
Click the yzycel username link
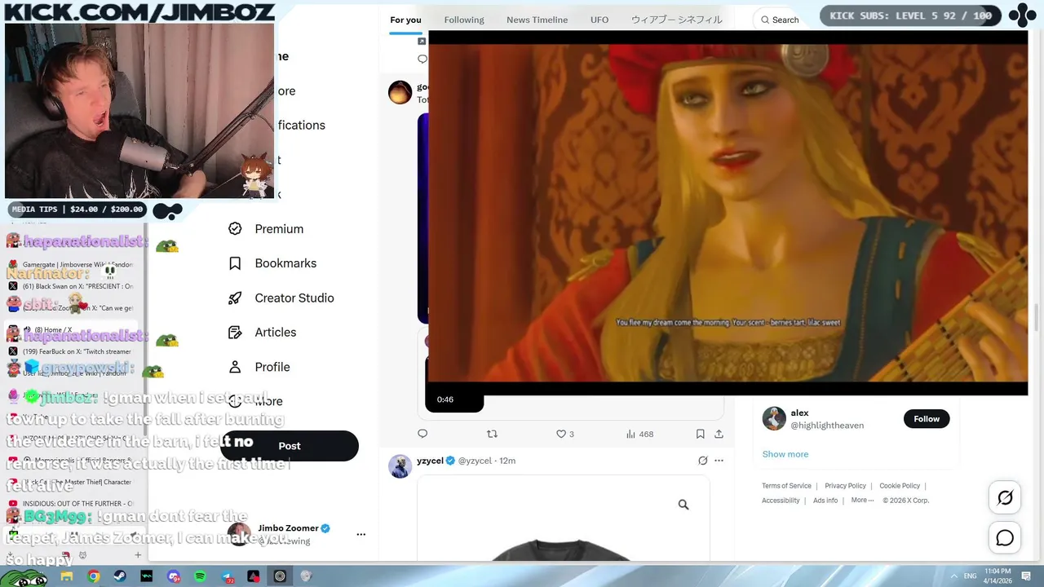(430, 461)
